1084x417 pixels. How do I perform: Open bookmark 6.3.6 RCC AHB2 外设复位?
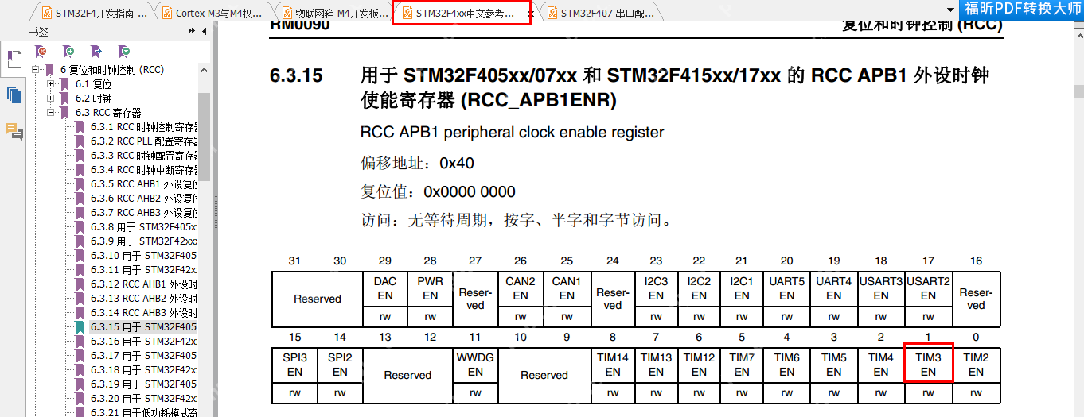pyautogui.click(x=144, y=199)
